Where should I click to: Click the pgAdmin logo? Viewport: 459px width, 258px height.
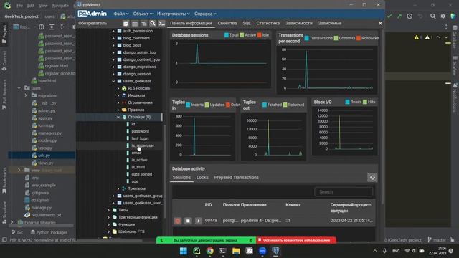pos(93,14)
